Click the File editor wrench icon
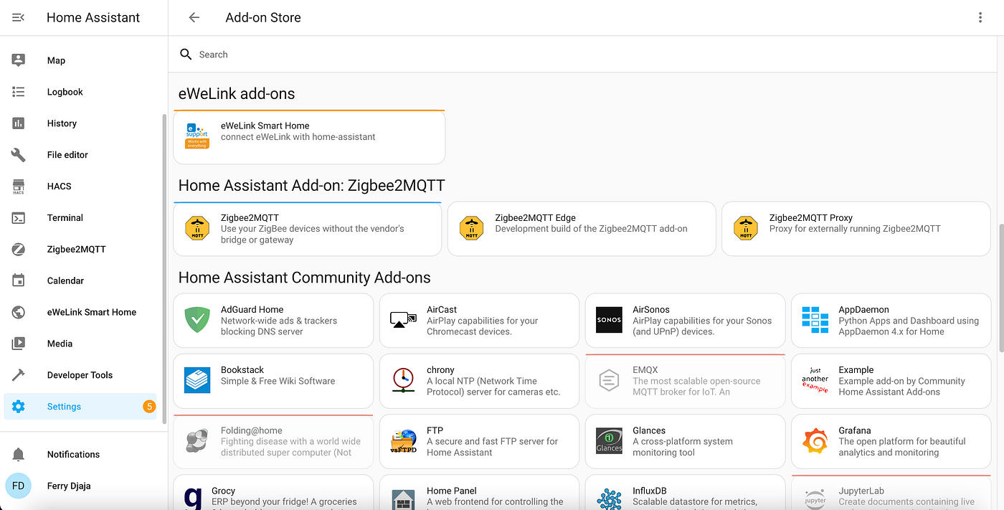Screen dimensions: 1004x510 [x=19, y=155]
